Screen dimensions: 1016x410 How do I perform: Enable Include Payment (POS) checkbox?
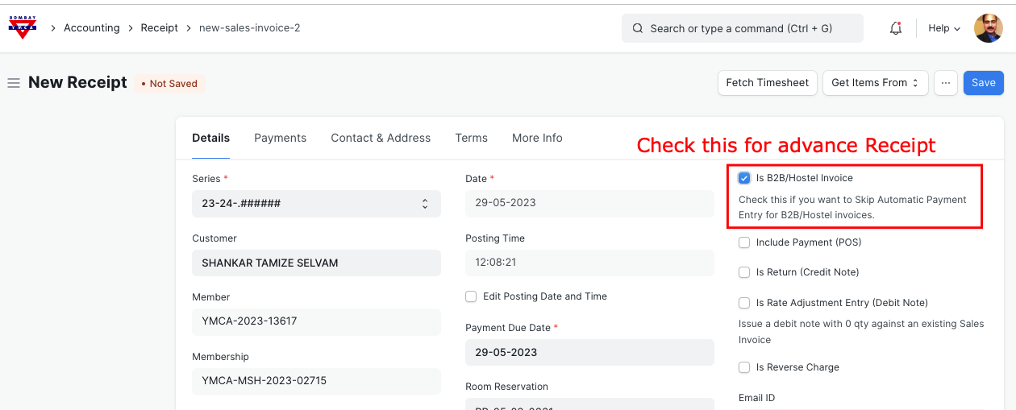coord(744,242)
